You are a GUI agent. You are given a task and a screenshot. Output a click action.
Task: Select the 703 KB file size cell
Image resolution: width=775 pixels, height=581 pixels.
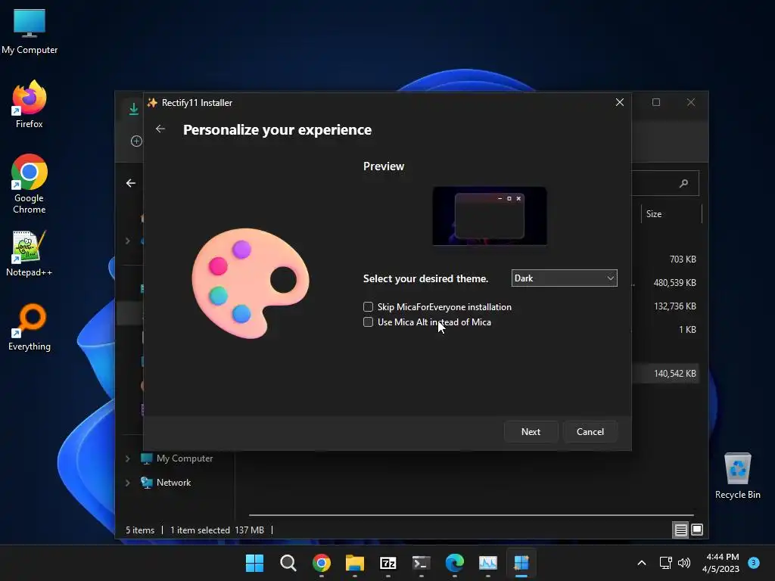click(x=683, y=259)
